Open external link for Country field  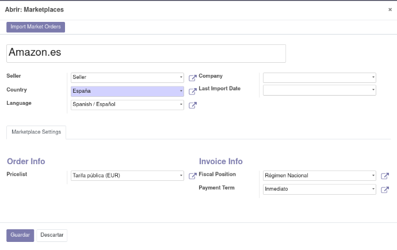coord(193,92)
